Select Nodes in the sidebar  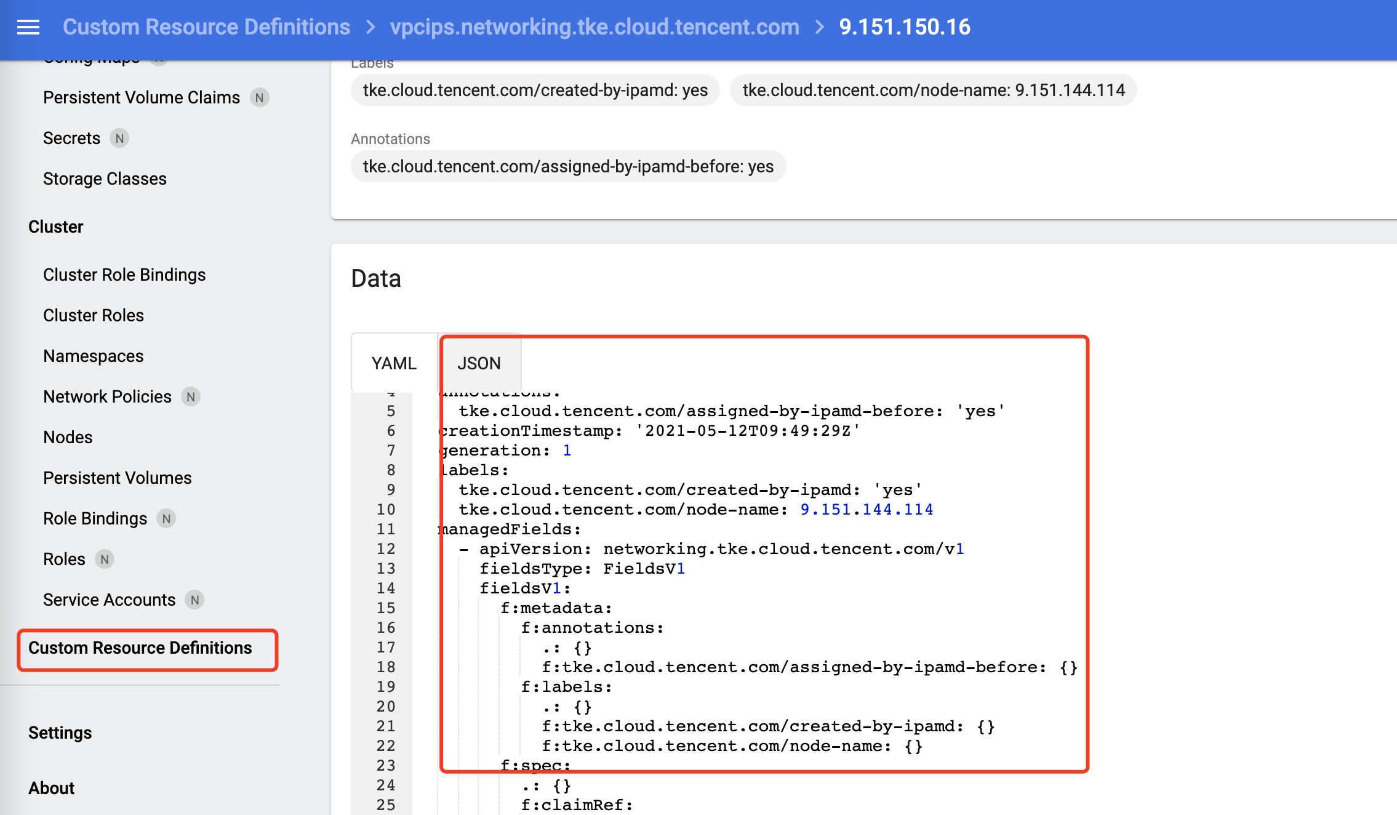pos(68,437)
